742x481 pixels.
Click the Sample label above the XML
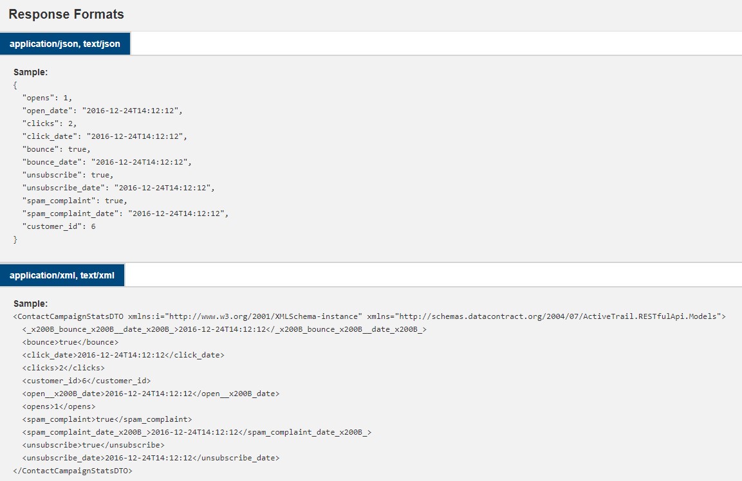point(31,304)
